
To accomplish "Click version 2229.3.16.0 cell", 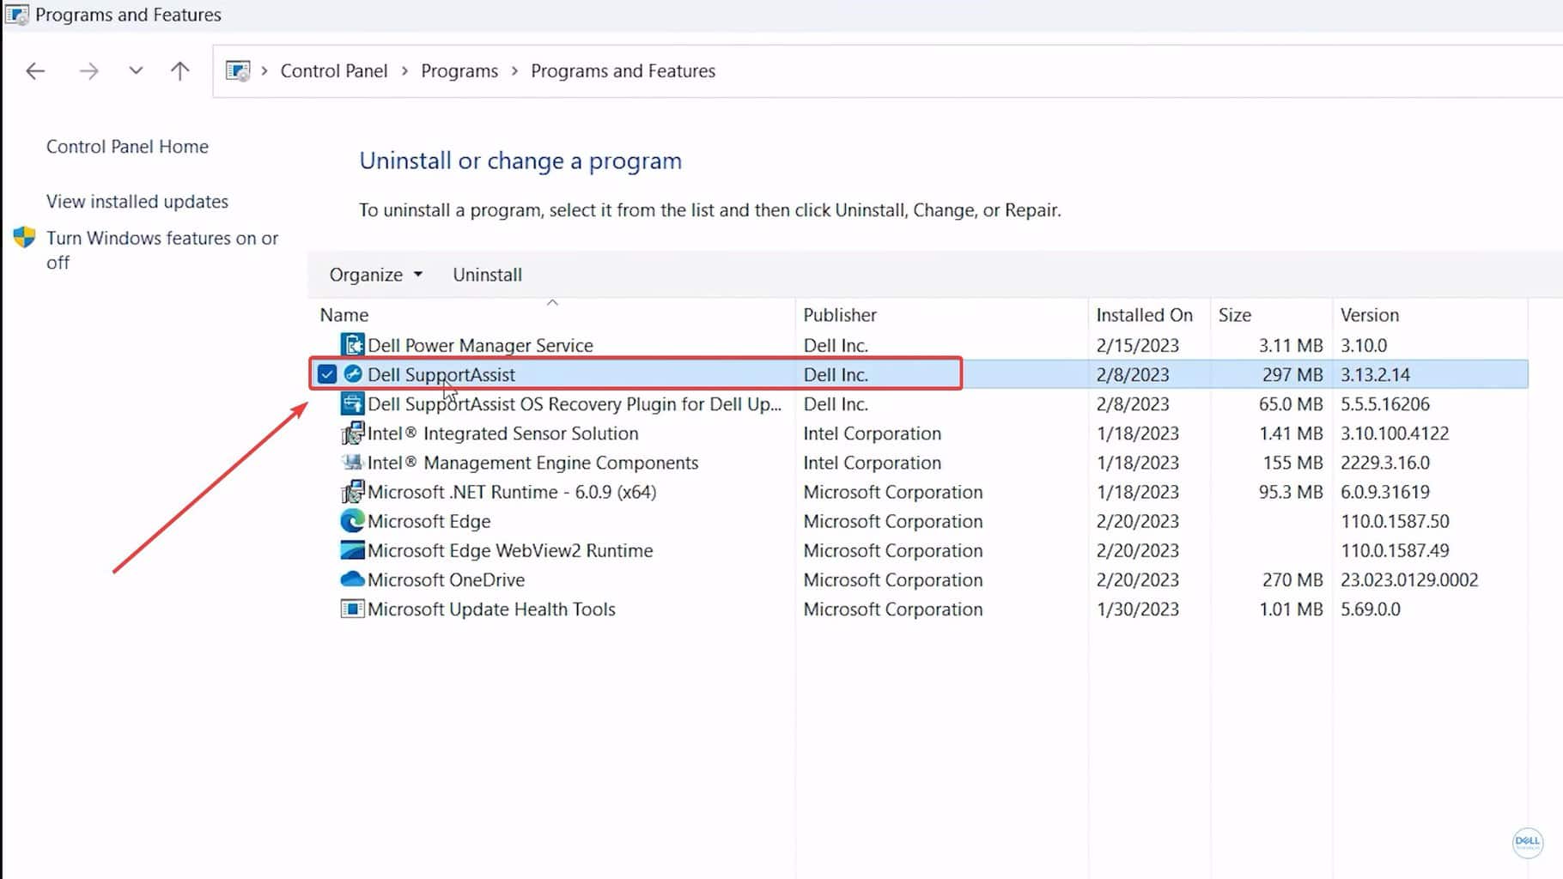I will 1385,463.
